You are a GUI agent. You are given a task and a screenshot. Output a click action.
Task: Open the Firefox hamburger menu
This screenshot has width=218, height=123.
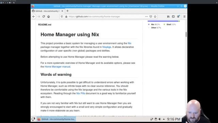(x=184, y=16)
